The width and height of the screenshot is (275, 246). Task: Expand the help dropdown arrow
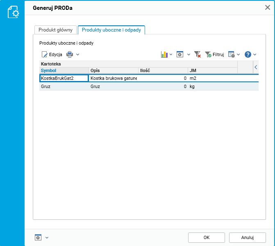(x=255, y=54)
